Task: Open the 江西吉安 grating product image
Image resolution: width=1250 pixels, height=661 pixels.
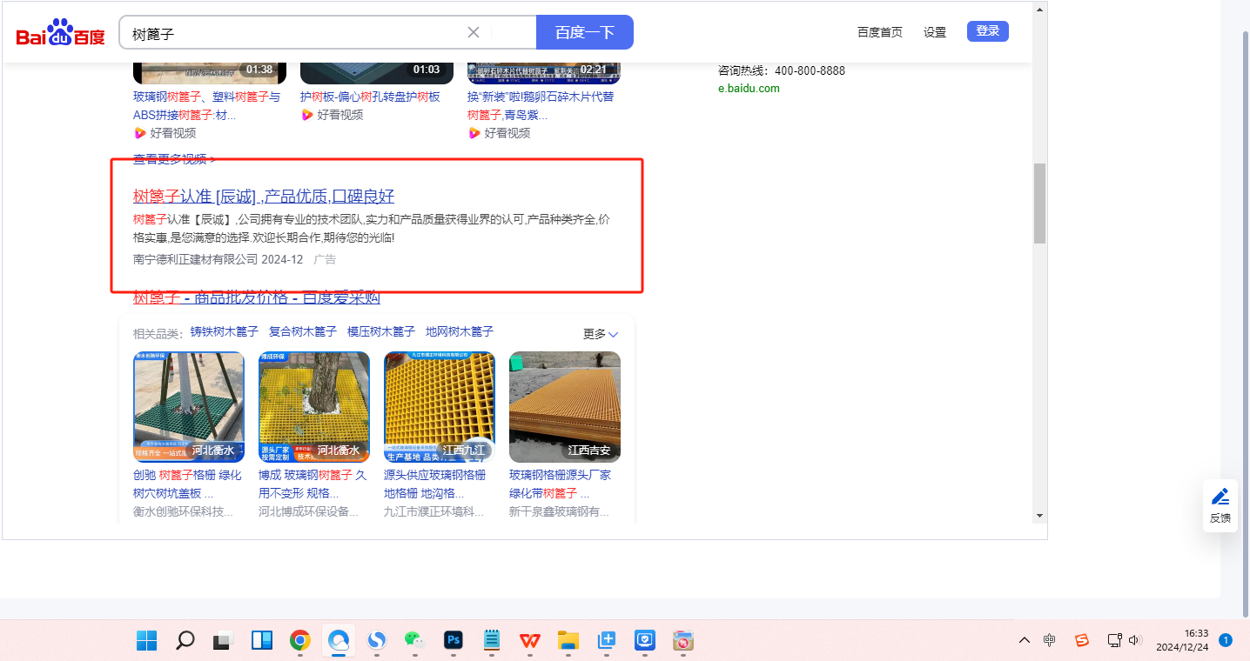Action: 565,407
